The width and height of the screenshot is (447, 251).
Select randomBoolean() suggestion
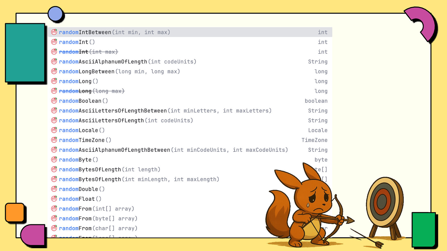(x=190, y=101)
